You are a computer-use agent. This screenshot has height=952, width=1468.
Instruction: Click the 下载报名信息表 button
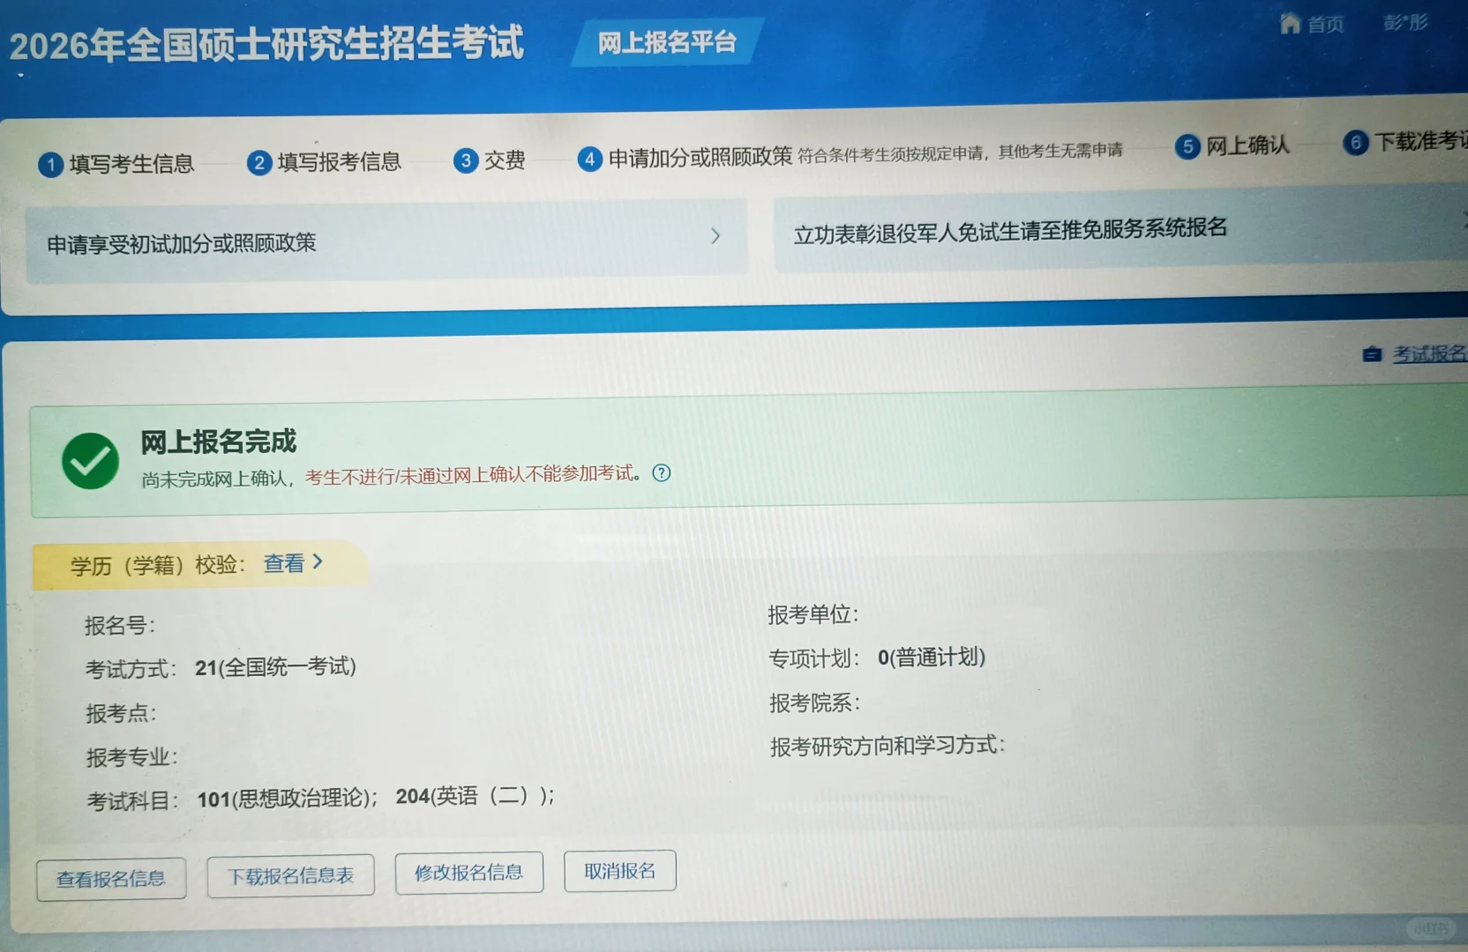click(290, 875)
